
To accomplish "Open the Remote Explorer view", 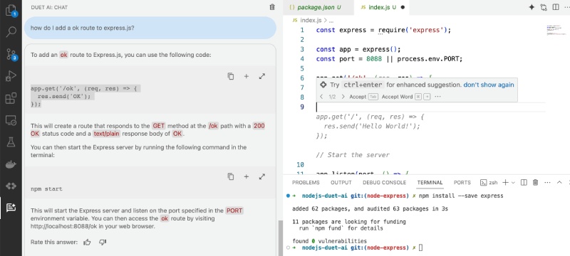I will 11,120.
